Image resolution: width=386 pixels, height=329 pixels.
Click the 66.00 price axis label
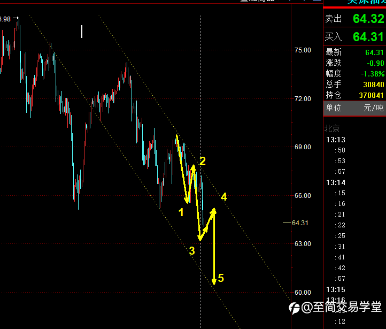303,196
